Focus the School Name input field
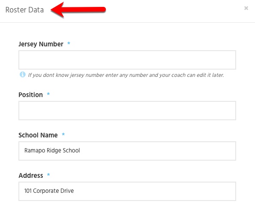The height and width of the screenshot is (207, 255). [x=127, y=151]
